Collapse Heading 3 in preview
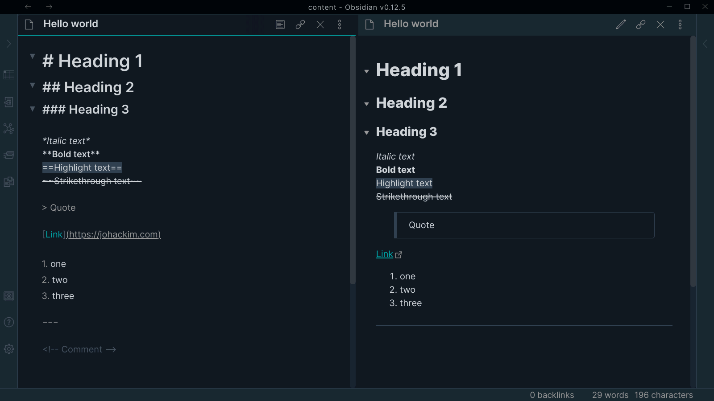The height and width of the screenshot is (401, 714). point(366,132)
